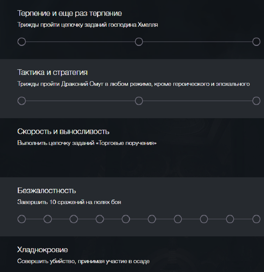Click the fifth Безжалостность progress circle
The image size is (264, 272).
(x=126, y=219)
